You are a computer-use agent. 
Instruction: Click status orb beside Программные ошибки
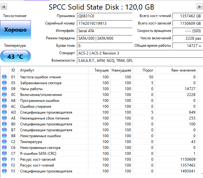pos(4,101)
